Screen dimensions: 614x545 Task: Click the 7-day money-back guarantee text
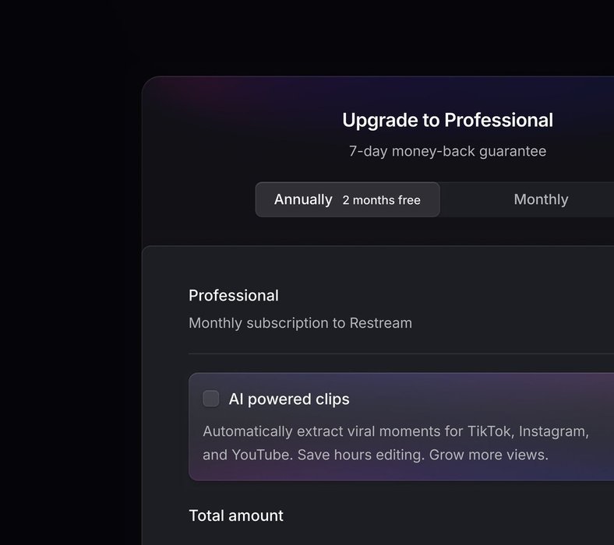[x=447, y=151]
